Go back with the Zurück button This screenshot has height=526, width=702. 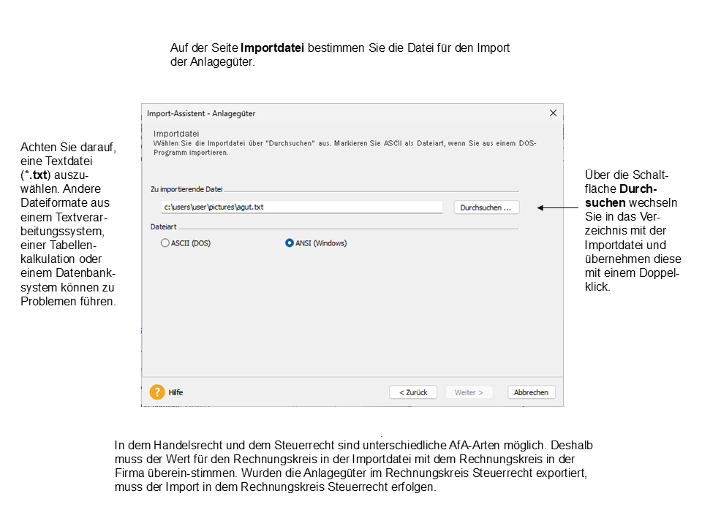pos(413,392)
